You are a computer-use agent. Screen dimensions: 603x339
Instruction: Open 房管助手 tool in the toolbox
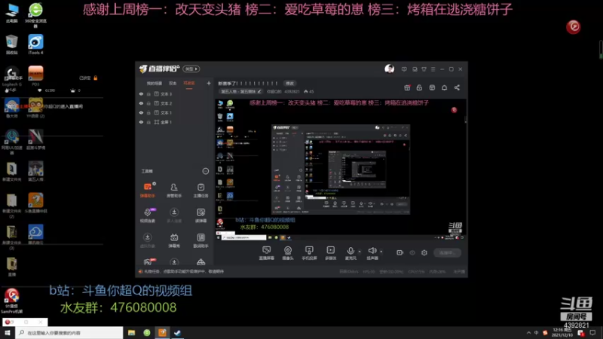174,190
